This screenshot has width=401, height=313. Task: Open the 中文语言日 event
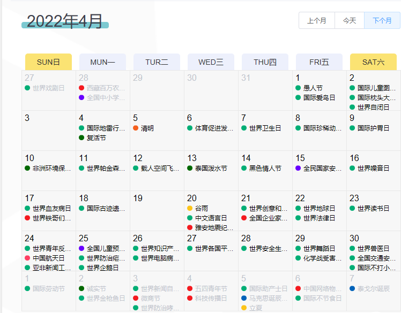click(x=211, y=218)
